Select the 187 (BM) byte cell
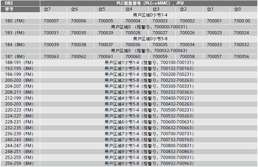 [20, 56]
